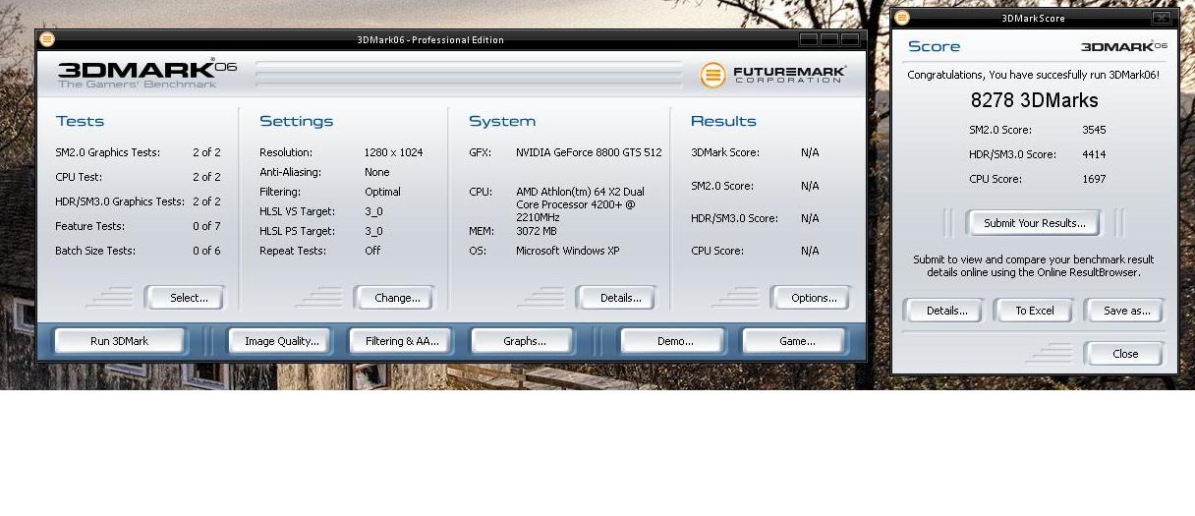This screenshot has width=1195, height=516.
Task: Click the Online ResultBrowser description text
Action: 1034,266
